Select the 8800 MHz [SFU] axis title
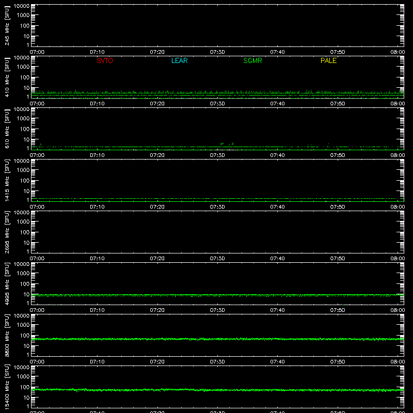Screen dimensions: 413x413 pyautogui.click(x=7, y=335)
